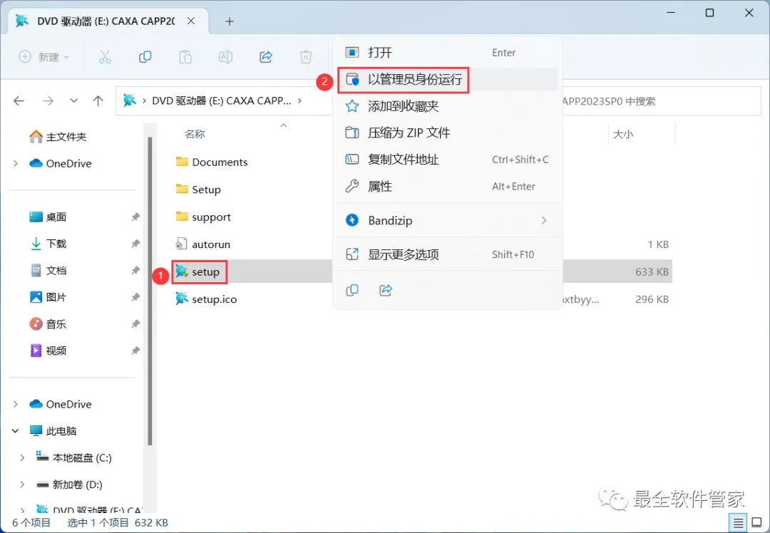Select the setup.ico file
Viewport: 770px width, 533px height.
tap(206, 299)
